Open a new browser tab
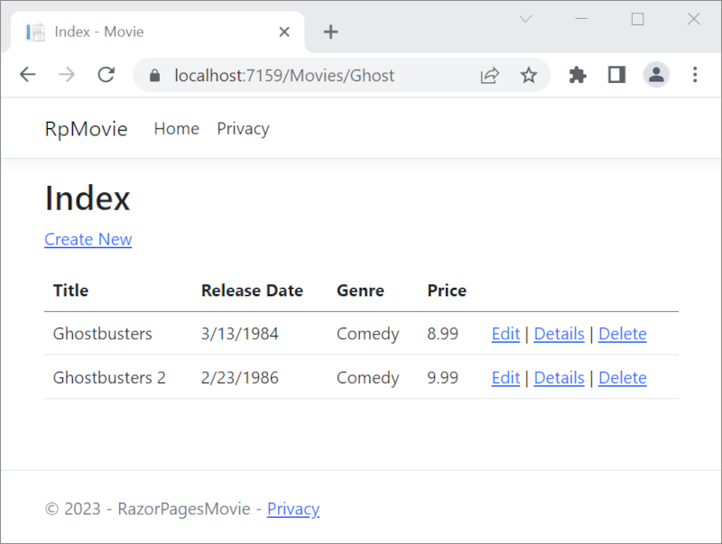722x544 pixels. click(x=330, y=31)
